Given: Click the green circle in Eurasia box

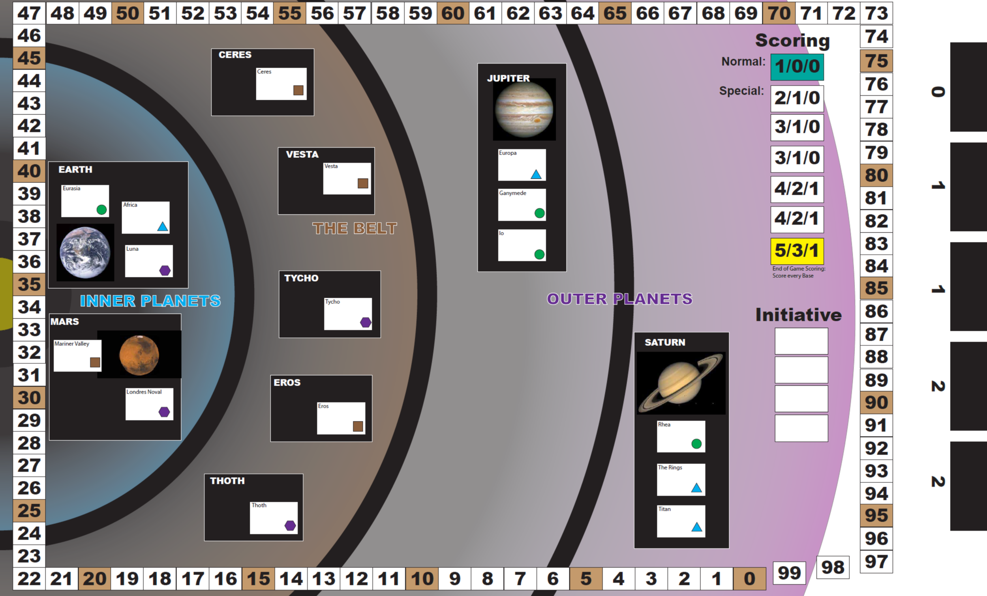Looking at the screenshot, I should point(102,209).
